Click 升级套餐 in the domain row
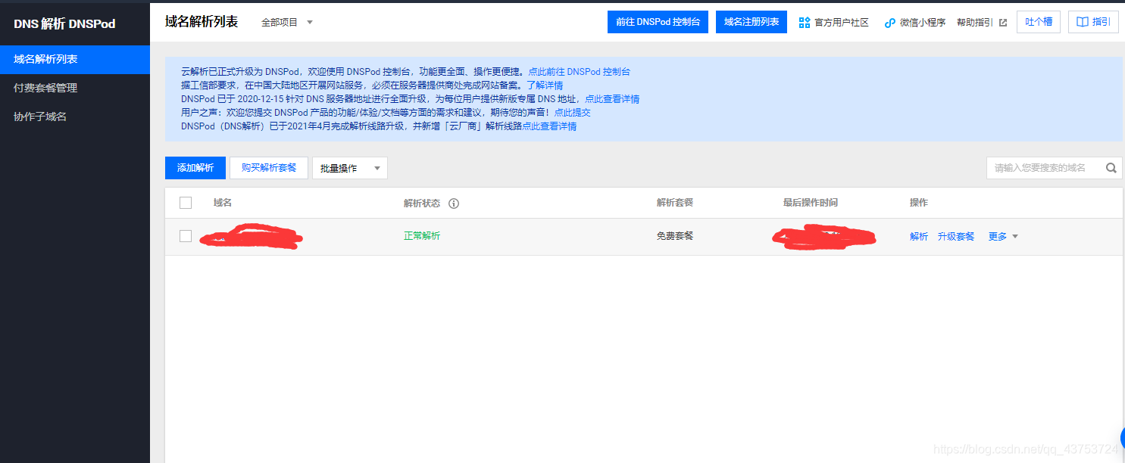The width and height of the screenshot is (1125, 463). pyautogui.click(x=956, y=237)
